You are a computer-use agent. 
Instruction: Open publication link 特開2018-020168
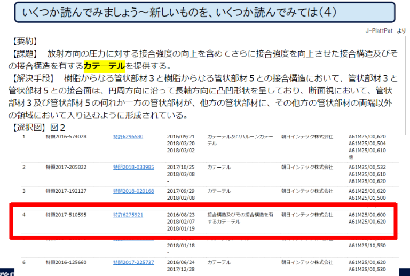click(x=133, y=191)
